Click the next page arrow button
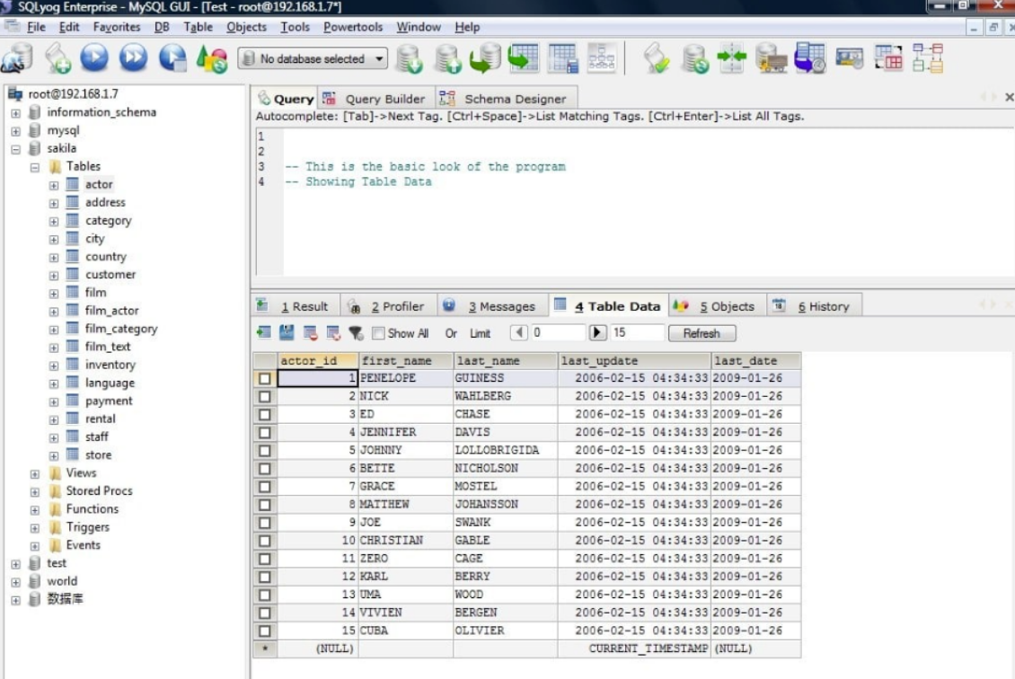Screen dimensions: 1015x679 tap(597, 333)
